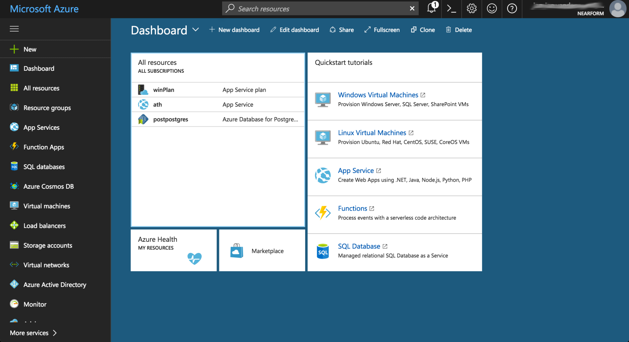Select the postpostgres database row
This screenshot has height=342, width=629.
tap(218, 119)
